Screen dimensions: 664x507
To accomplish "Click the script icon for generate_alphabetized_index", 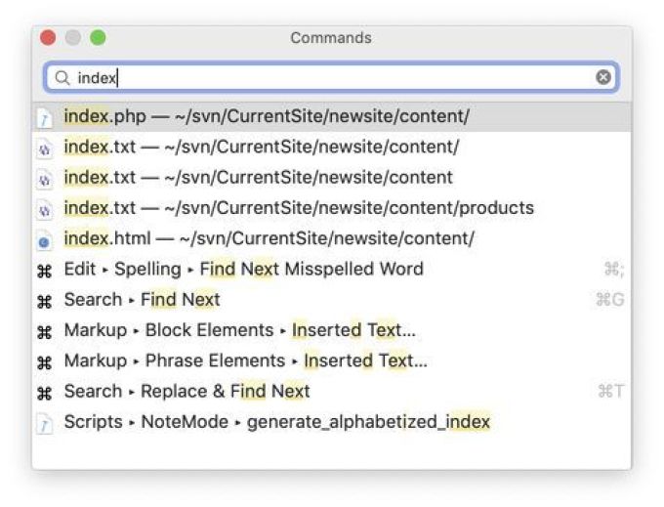I will (x=45, y=424).
